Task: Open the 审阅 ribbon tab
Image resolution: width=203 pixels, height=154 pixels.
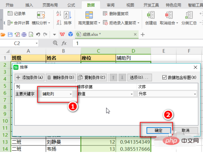Action: click(111, 5)
